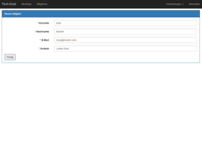Open the Mitglieder nav item

coord(42,4)
